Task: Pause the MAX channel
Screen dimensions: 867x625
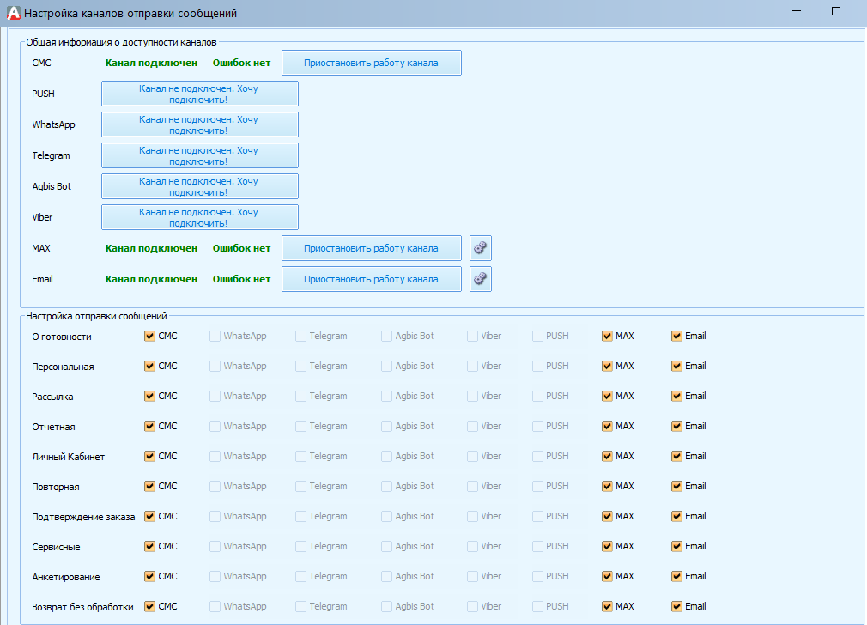Action: 372,248
